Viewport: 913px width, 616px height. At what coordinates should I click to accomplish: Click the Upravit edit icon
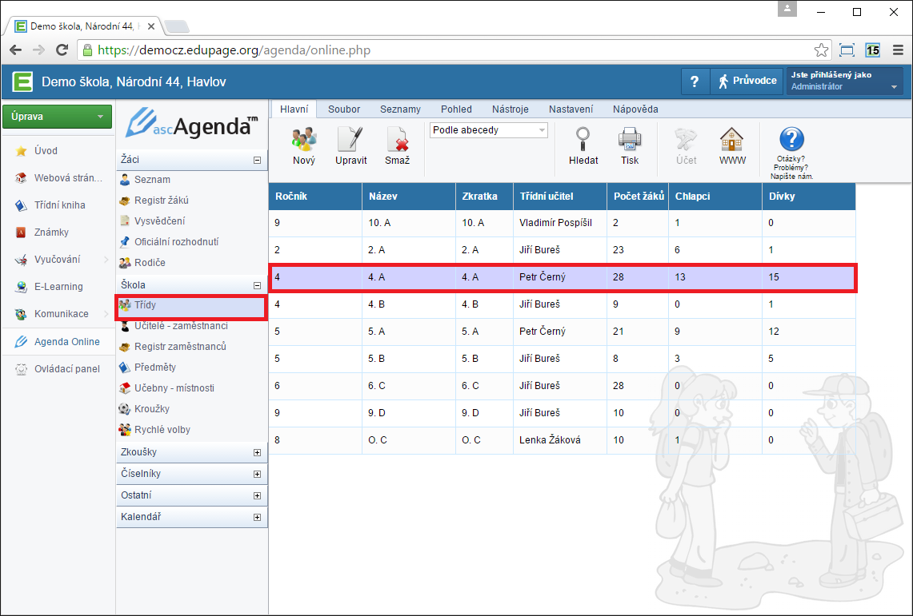(x=350, y=141)
